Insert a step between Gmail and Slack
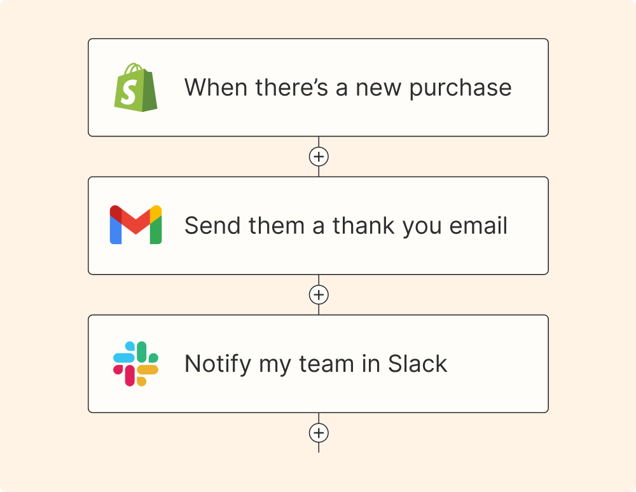636x492 pixels. (x=319, y=295)
